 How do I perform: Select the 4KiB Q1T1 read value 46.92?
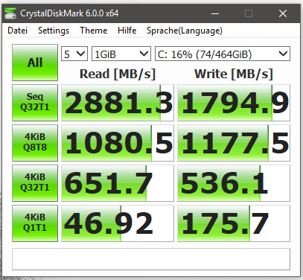118,223
